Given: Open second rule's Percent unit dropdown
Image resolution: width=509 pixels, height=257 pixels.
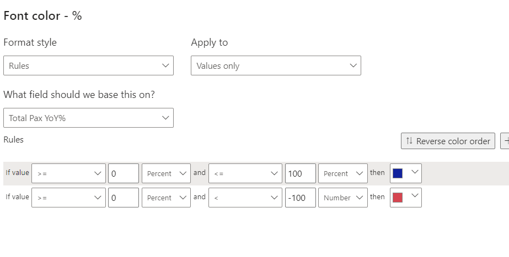Looking at the screenshot, I should point(166,198).
